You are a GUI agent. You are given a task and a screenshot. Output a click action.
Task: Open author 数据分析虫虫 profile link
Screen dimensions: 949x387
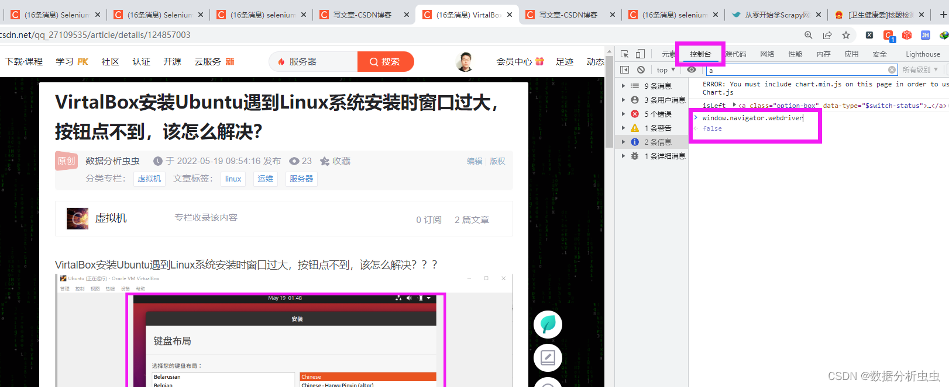(x=112, y=161)
